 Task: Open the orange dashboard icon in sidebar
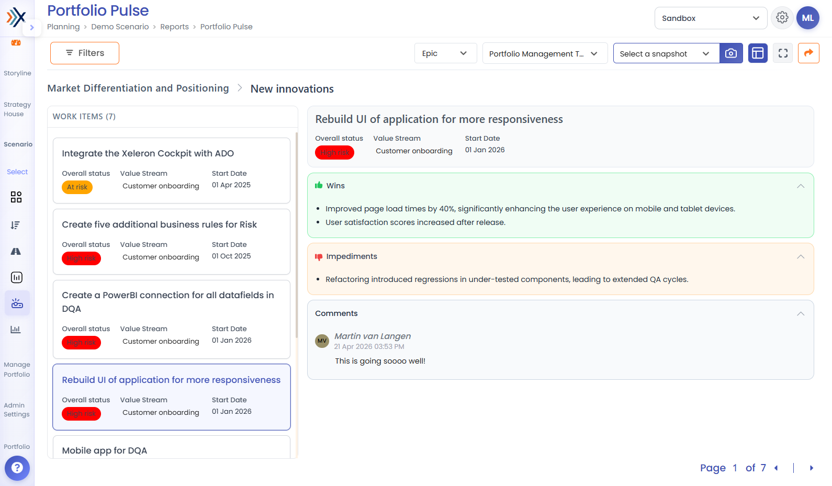pyautogui.click(x=16, y=43)
